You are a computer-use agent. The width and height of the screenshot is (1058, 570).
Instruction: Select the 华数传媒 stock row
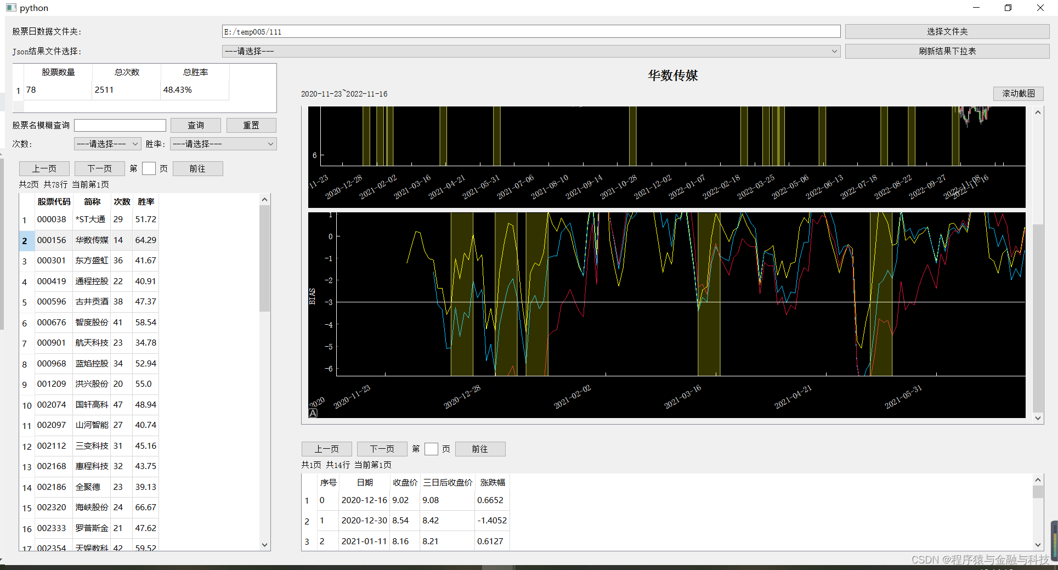tap(89, 240)
